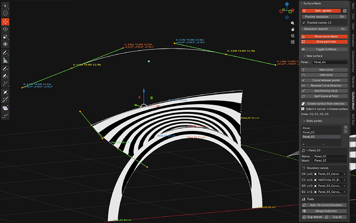Viewport: 356px width, 223px height.
Task: Click Reverse Curve Direction button
Action: [x=324, y=85]
